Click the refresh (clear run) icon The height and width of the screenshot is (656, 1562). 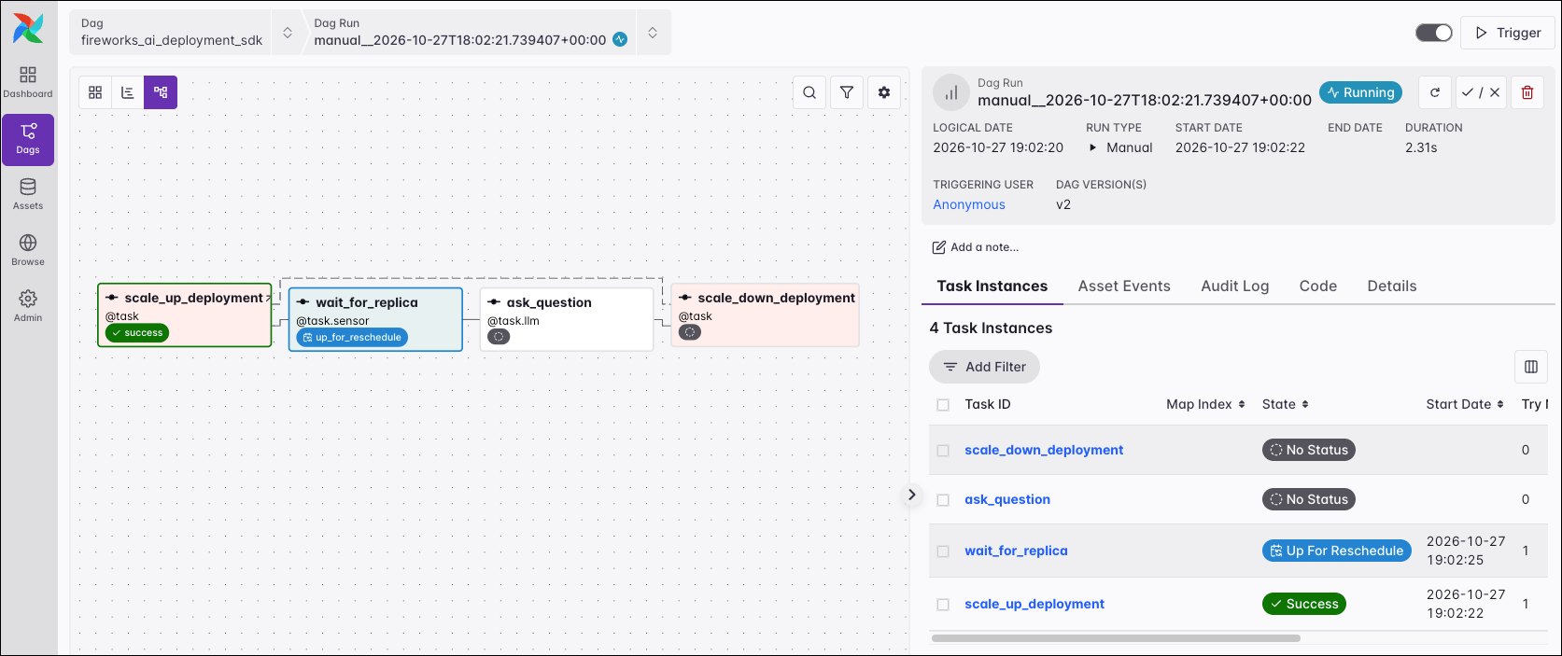tap(1435, 92)
